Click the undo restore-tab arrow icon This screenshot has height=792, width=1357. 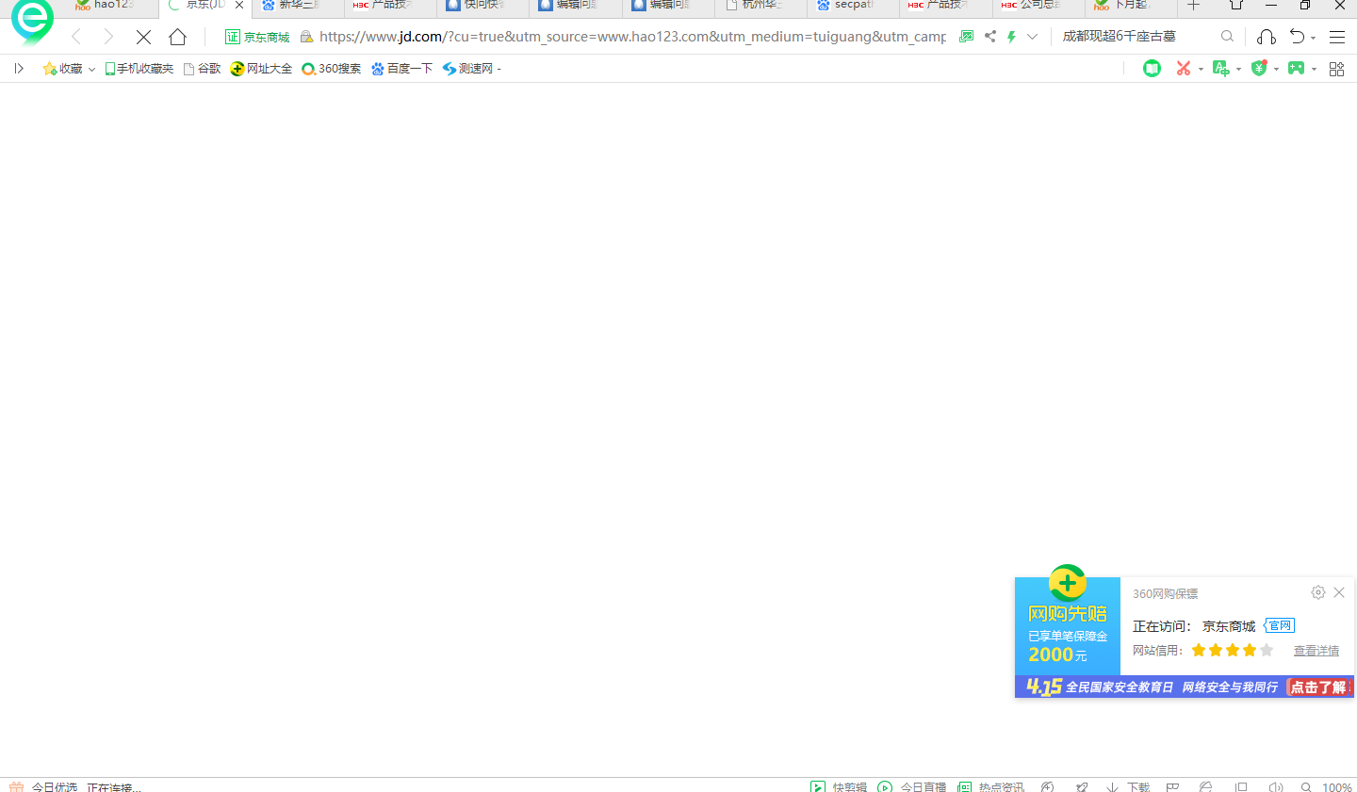coord(1298,37)
